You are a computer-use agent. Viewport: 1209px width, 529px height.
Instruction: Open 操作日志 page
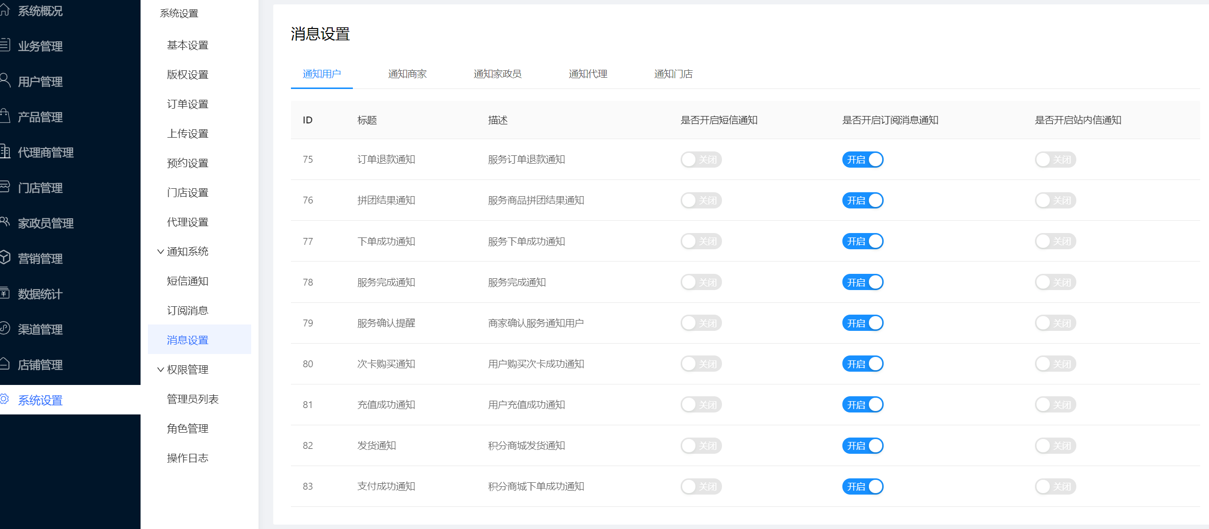[187, 458]
